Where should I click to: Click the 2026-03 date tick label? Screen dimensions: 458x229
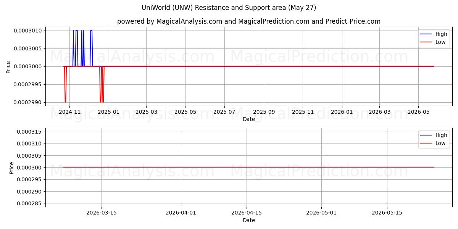click(379, 112)
